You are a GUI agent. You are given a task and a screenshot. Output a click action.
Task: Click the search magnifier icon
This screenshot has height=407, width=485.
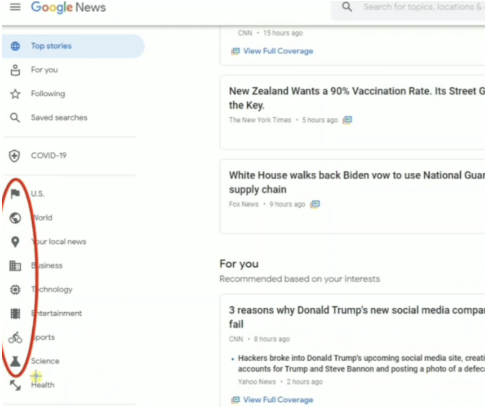[347, 7]
